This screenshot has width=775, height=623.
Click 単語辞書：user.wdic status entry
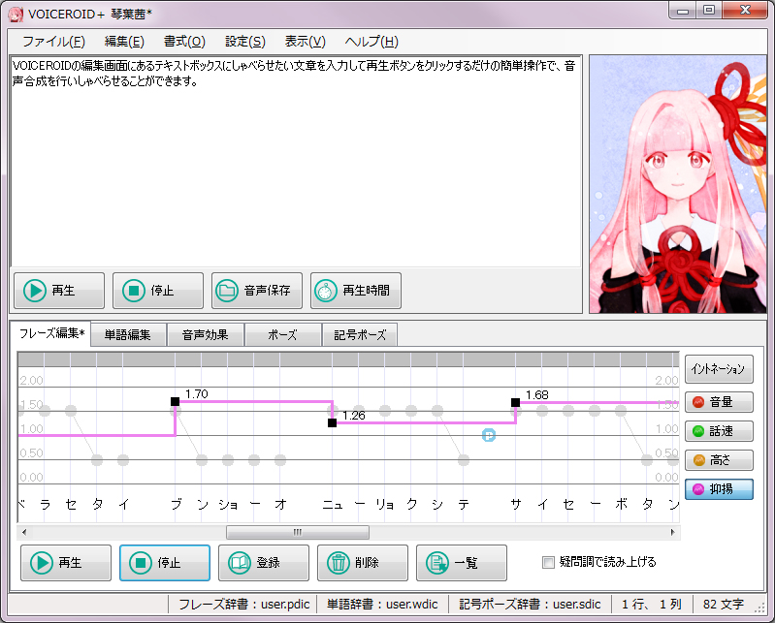click(x=382, y=605)
